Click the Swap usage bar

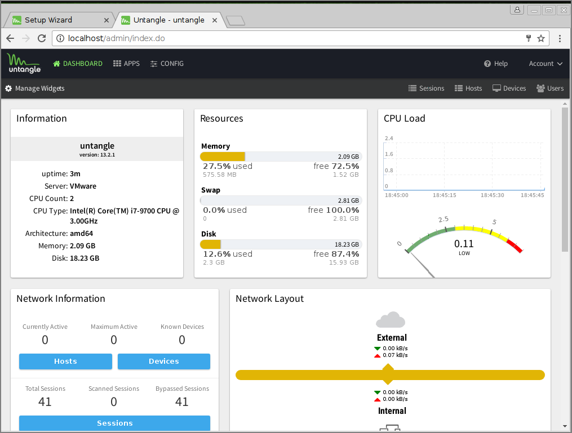[x=281, y=200]
